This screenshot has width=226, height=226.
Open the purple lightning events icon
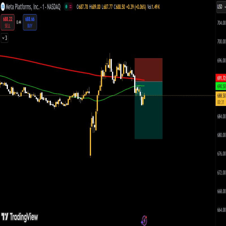tap(144, 220)
